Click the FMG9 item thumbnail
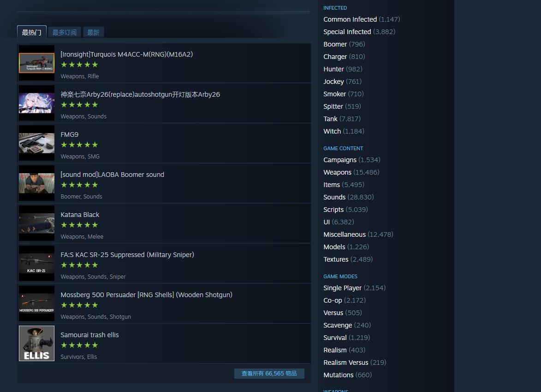Image resolution: width=541 pixels, height=392 pixels. coord(36,143)
